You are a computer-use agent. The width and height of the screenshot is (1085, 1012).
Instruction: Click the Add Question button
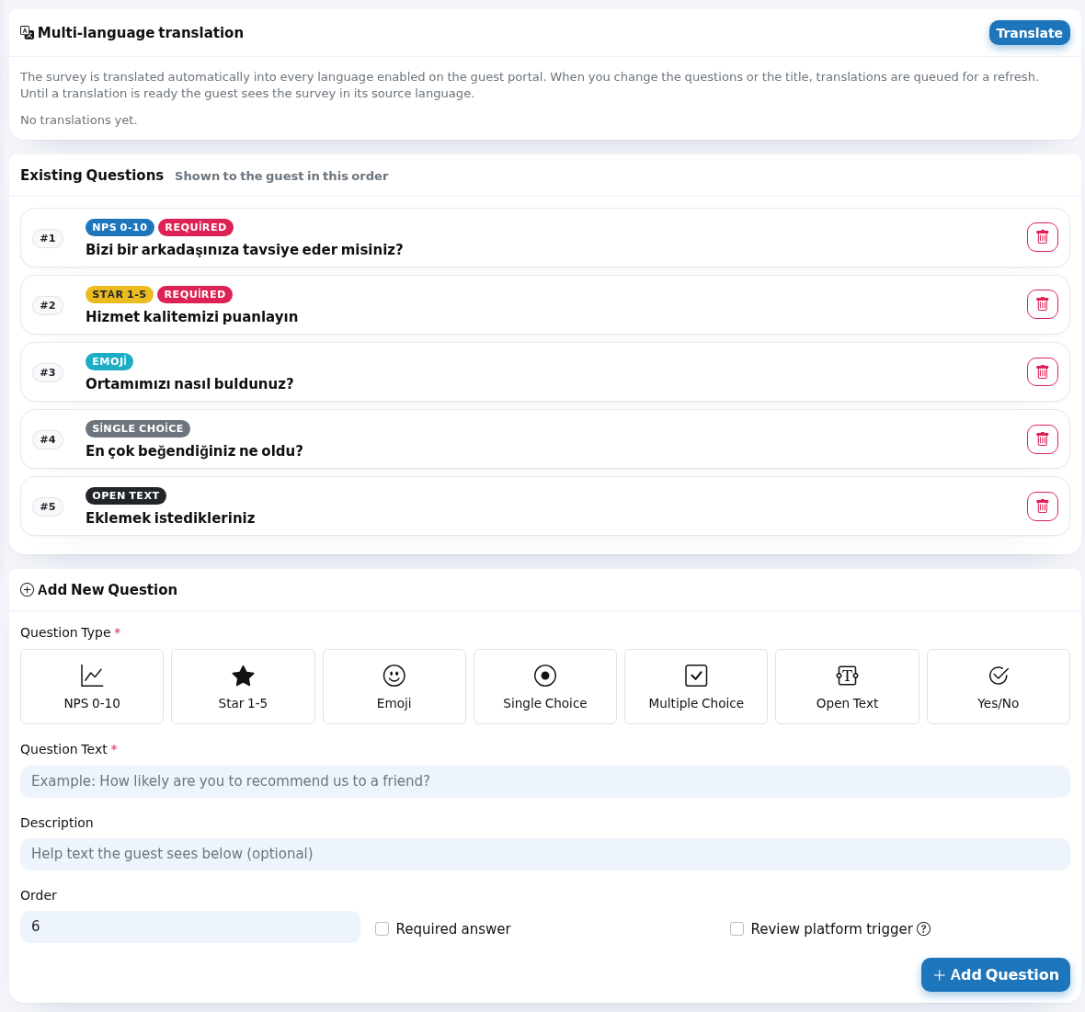tap(995, 974)
